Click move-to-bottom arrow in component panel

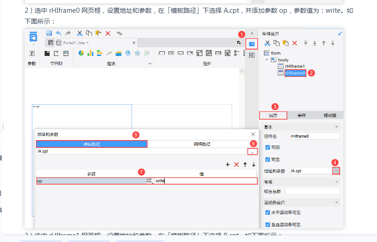[315, 43]
